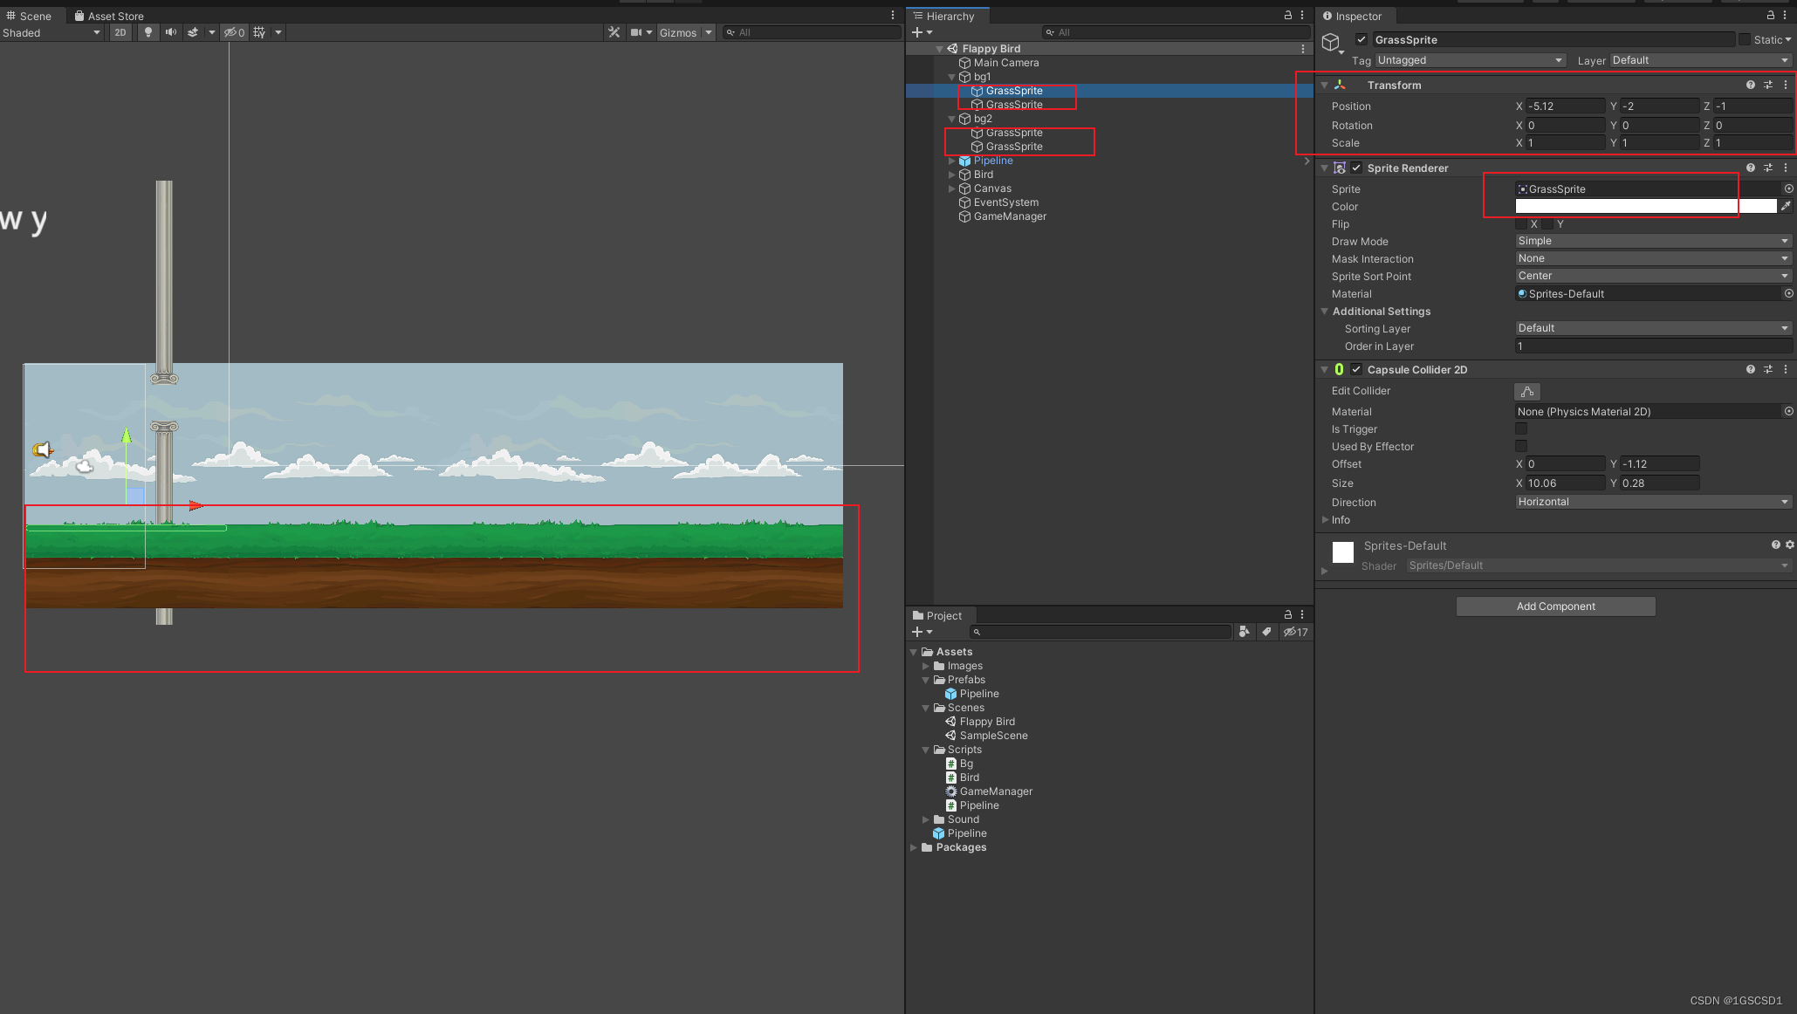This screenshot has height=1014, width=1797.
Task: Click the Color eyedropper in Sprite Renderer
Action: coord(1787,206)
